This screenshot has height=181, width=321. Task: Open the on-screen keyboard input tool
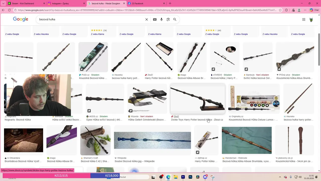pos(155,19)
